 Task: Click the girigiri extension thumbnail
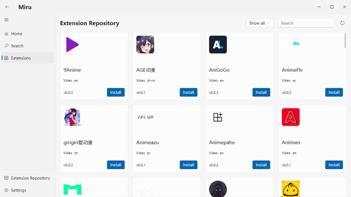point(72,117)
